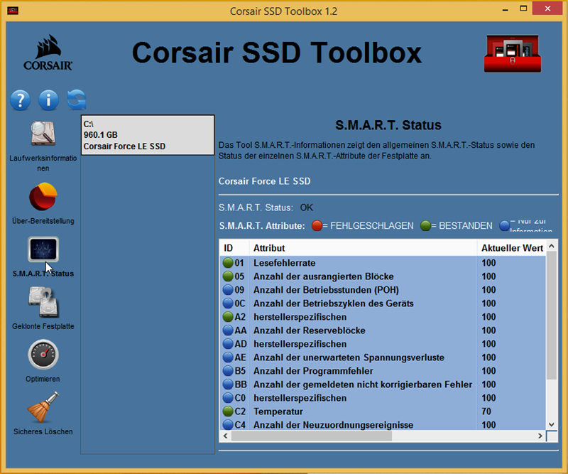Select Anzahl der unerwarteten Spannungsverluste row
The width and height of the screenshot is (568, 474).
[383, 357]
